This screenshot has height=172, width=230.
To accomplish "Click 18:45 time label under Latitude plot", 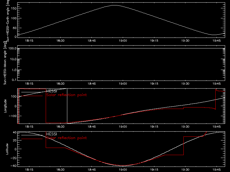I will pyautogui.click(x=92, y=170).
